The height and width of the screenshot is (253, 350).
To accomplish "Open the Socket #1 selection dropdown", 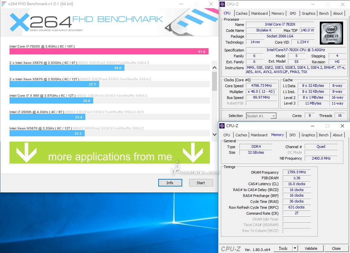I will coord(261,116).
